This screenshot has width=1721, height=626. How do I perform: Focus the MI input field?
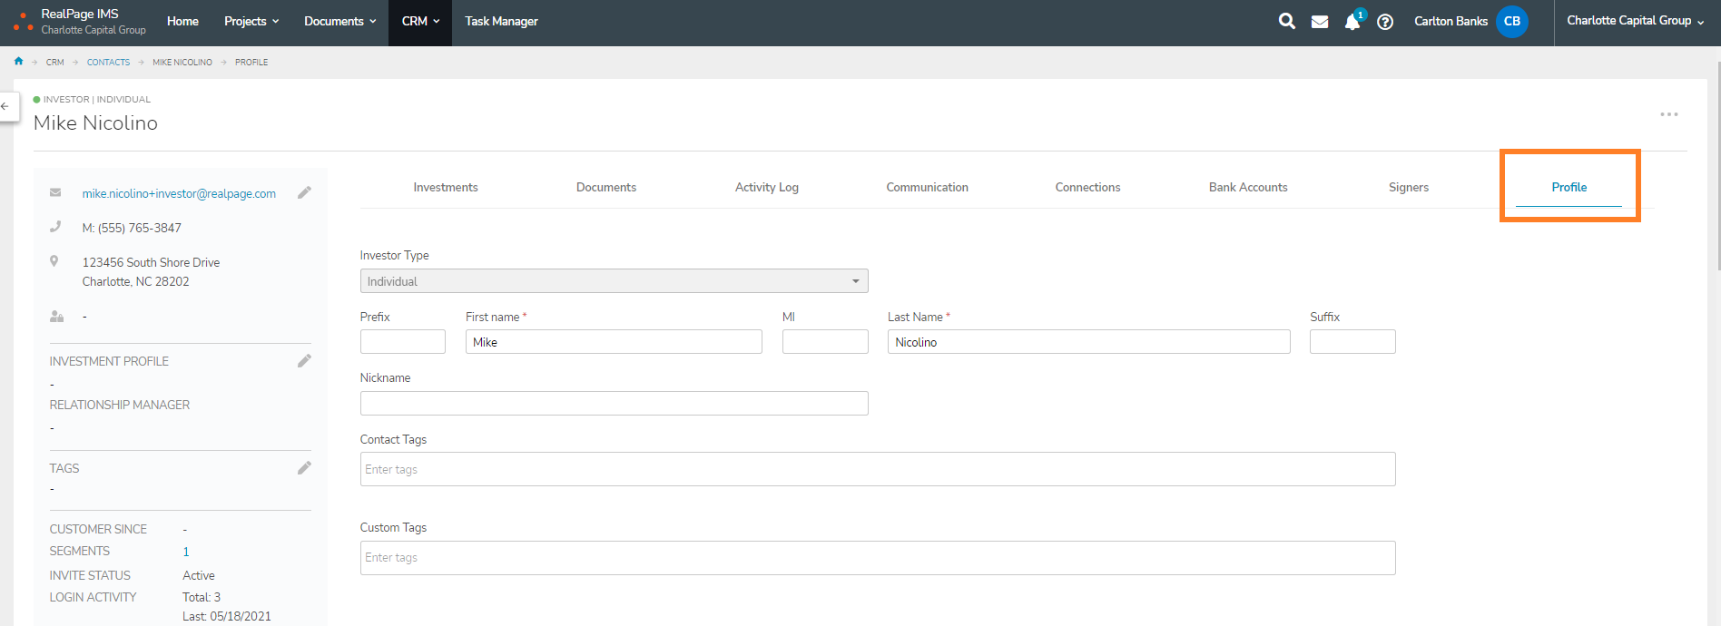coord(825,342)
